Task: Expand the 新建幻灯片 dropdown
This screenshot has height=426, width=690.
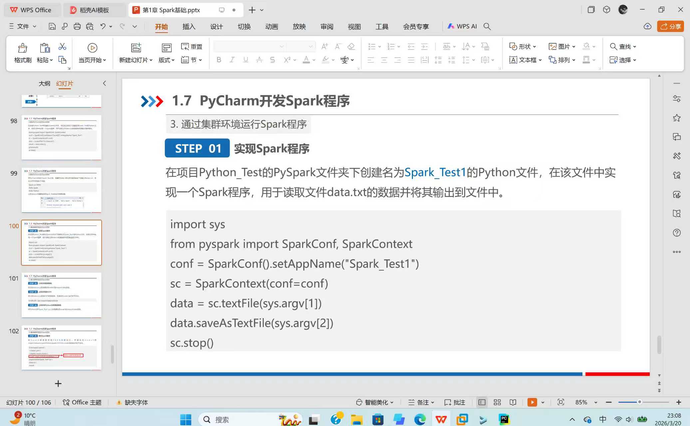Action: [x=151, y=60]
